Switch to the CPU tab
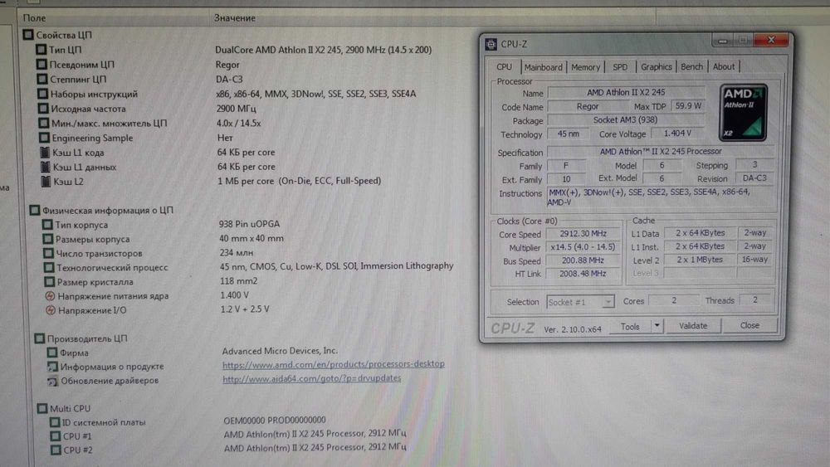This screenshot has width=830, height=467. click(x=505, y=67)
